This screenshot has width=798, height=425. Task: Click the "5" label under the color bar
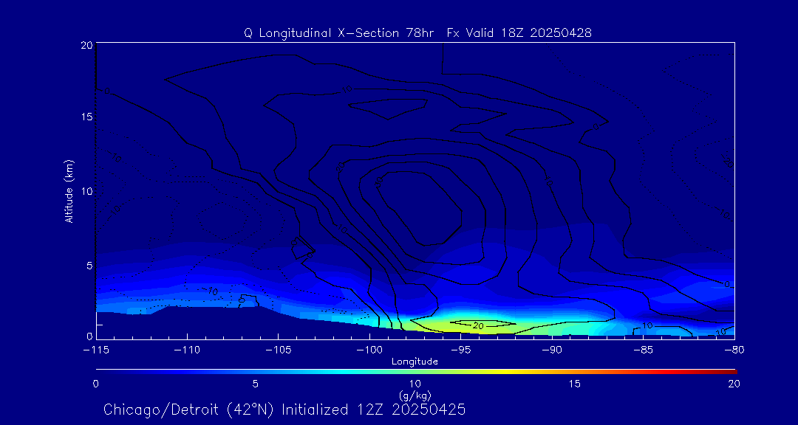pyautogui.click(x=256, y=384)
